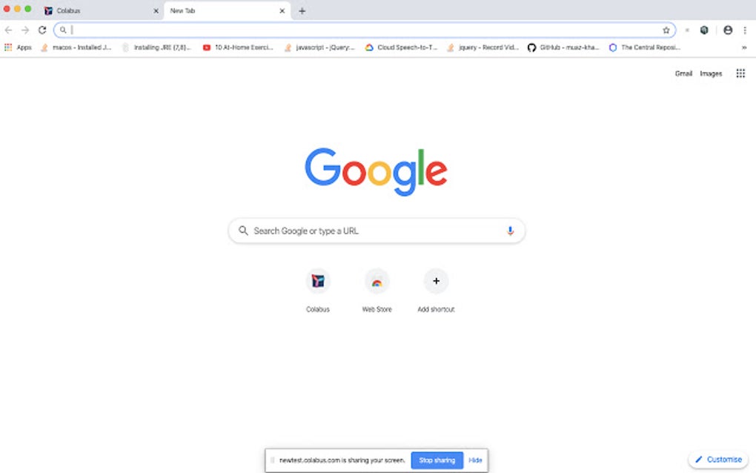Open the profile avatar icon in toolbar
The width and height of the screenshot is (756, 473).
point(728,30)
